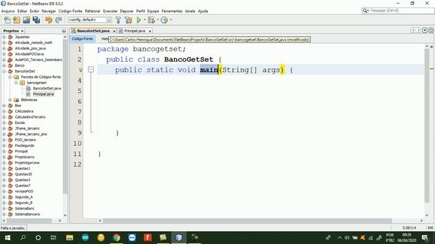435x244 pixels.
Task: Click the Build Project hammer icon
Action: (x=118, y=20)
